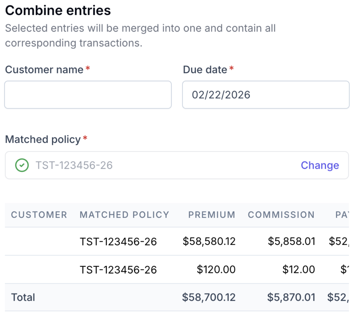
Task: Sort by the PREMIUM column header
Action: 212,215
